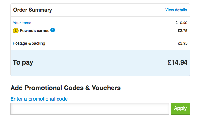Image resolution: width=197 pixels, height=121 pixels.
Task: Click the Postage & packing label text
Action: click(x=29, y=43)
